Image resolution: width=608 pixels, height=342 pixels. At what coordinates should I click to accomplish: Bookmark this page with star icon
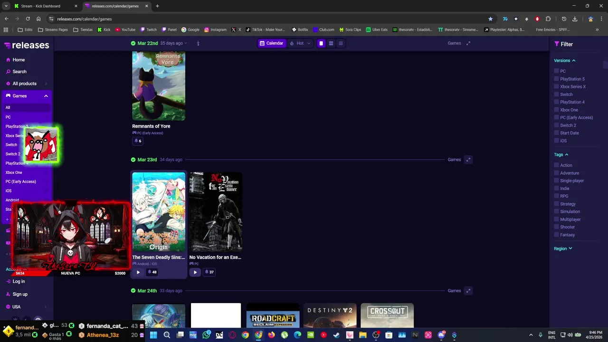pyautogui.click(x=490, y=19)
